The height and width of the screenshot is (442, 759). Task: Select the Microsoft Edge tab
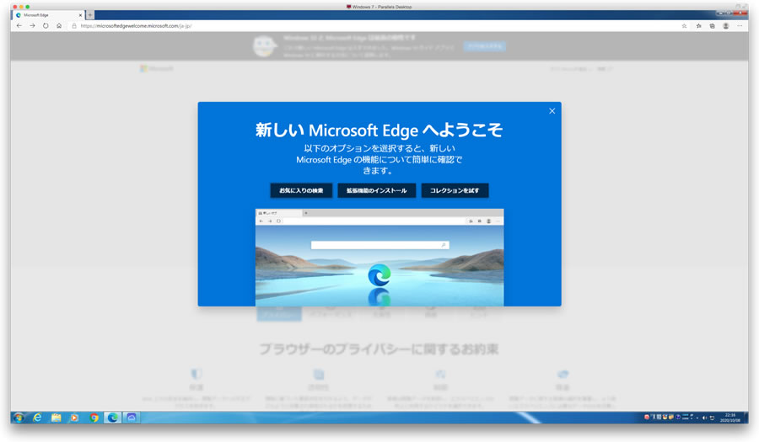(x=48, y=15)
